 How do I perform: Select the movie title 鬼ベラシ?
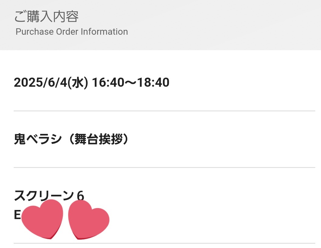(x=38, y=139)
